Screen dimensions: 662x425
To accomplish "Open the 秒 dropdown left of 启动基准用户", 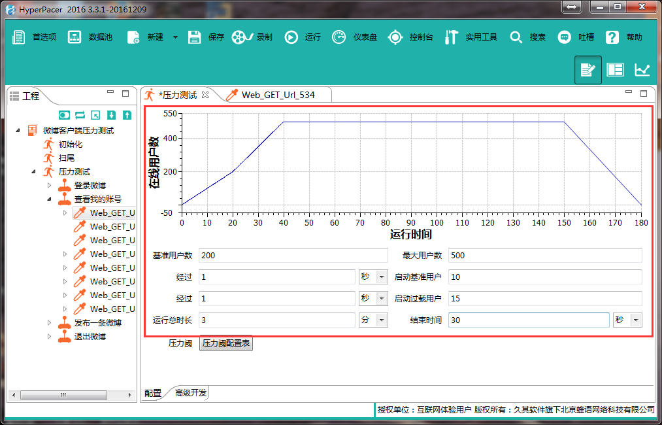I will pyautogui.click(x=373, y=277).
